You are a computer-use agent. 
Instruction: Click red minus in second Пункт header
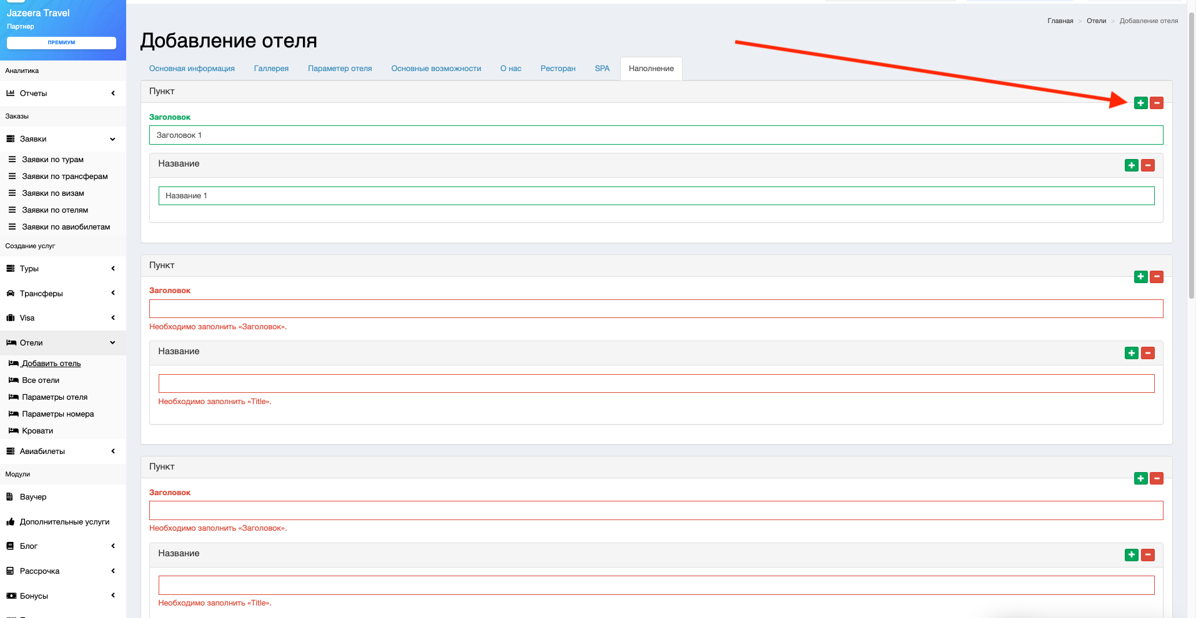1157,276
